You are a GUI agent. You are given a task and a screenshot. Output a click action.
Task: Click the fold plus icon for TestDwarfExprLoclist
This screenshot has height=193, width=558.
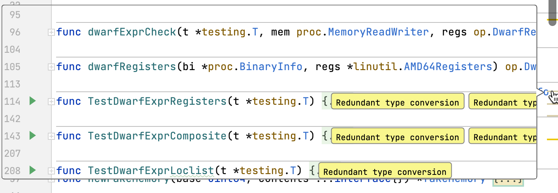(x=51, y=171)
